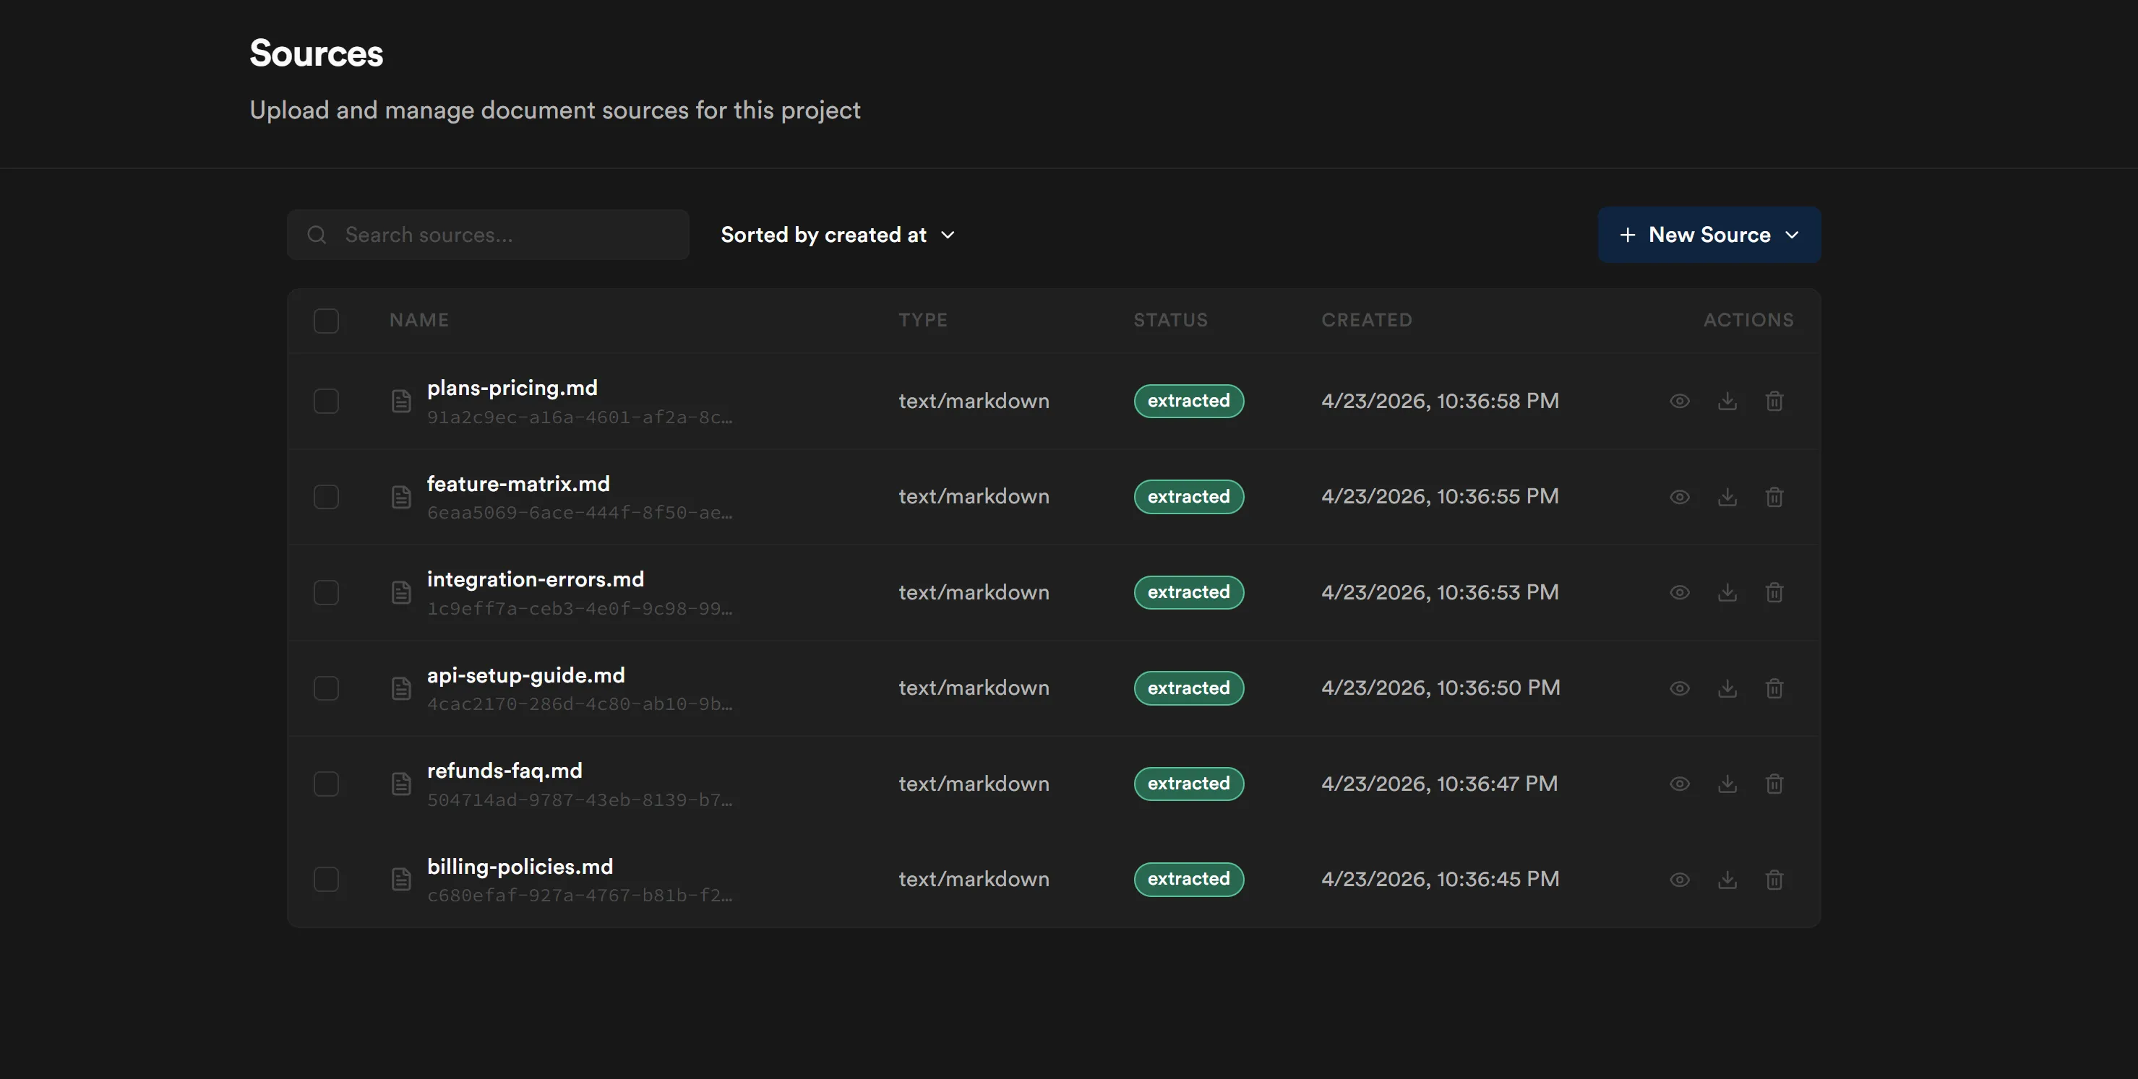Click the STATUS column header
The height and width of the screenshot is (1079, 2138).
click(x=1170, y=320)
